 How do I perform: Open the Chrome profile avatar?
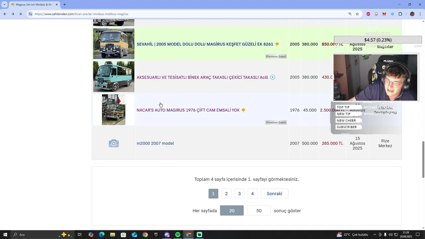[412, 14]
